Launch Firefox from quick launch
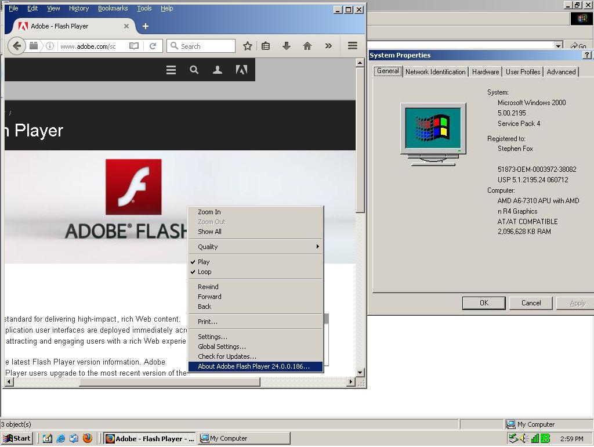This screenshot has width=594, height=447. [88, 439]
